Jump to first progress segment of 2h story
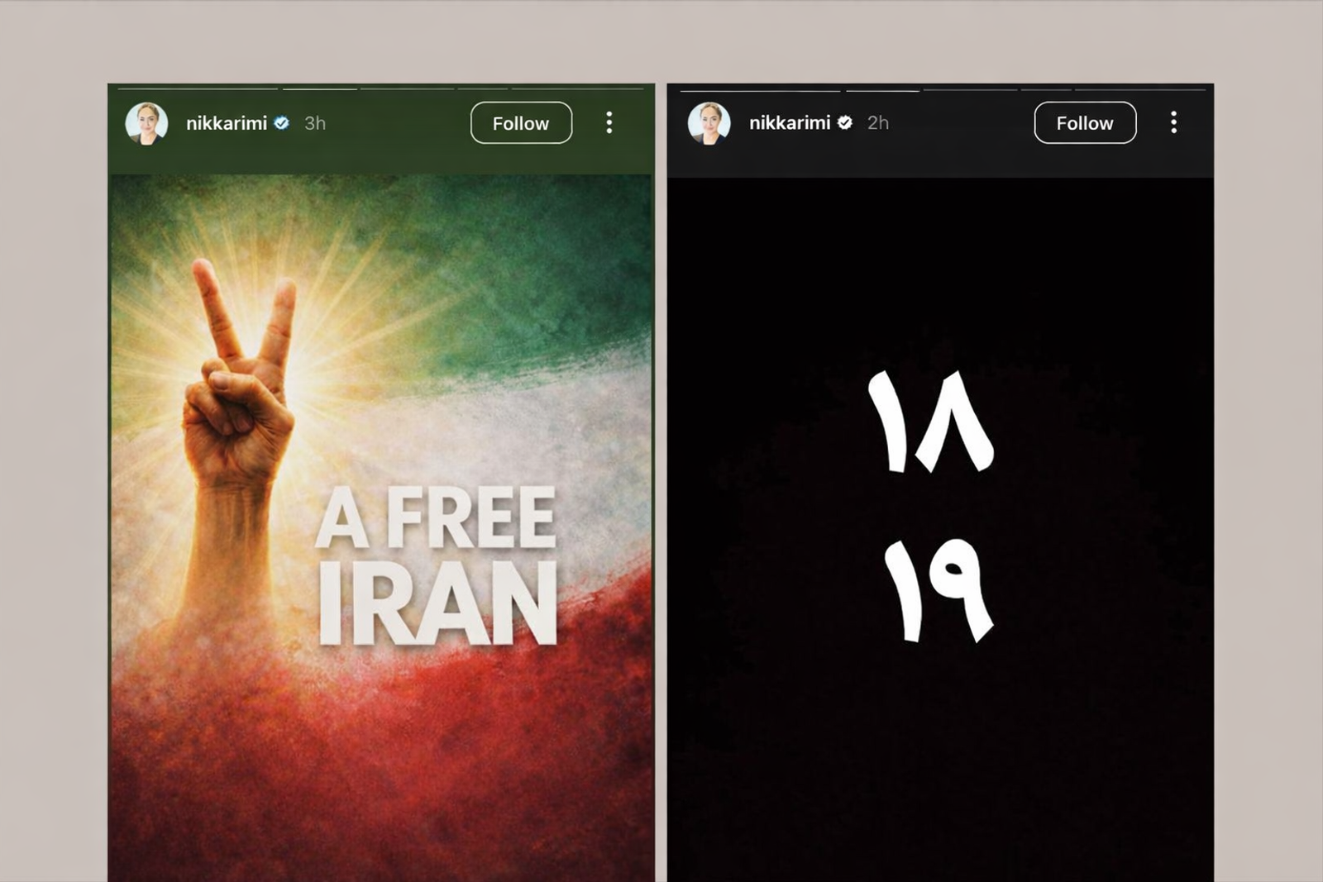1323x882 pixels. (x=760, y=89)
